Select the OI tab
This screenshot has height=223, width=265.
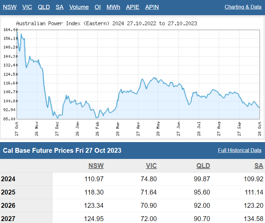pyautogui.click(x=98, y=7)
